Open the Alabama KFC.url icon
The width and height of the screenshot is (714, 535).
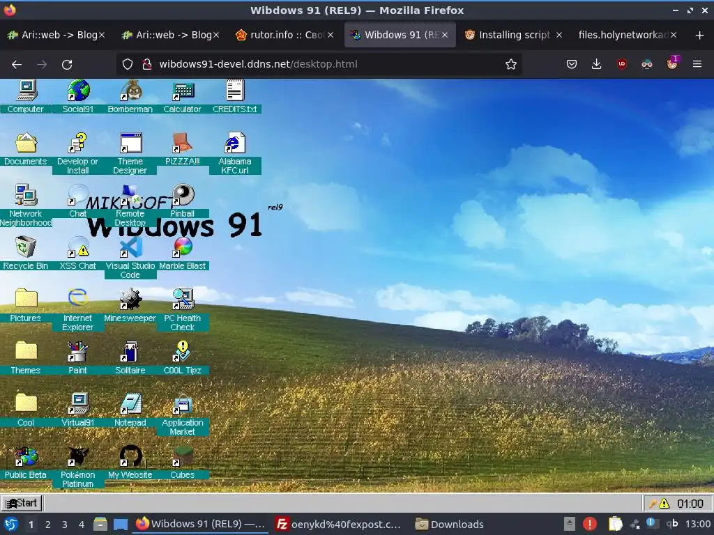click(235, 142)
